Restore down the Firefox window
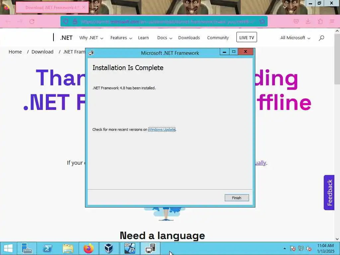 tap(319, 3)
